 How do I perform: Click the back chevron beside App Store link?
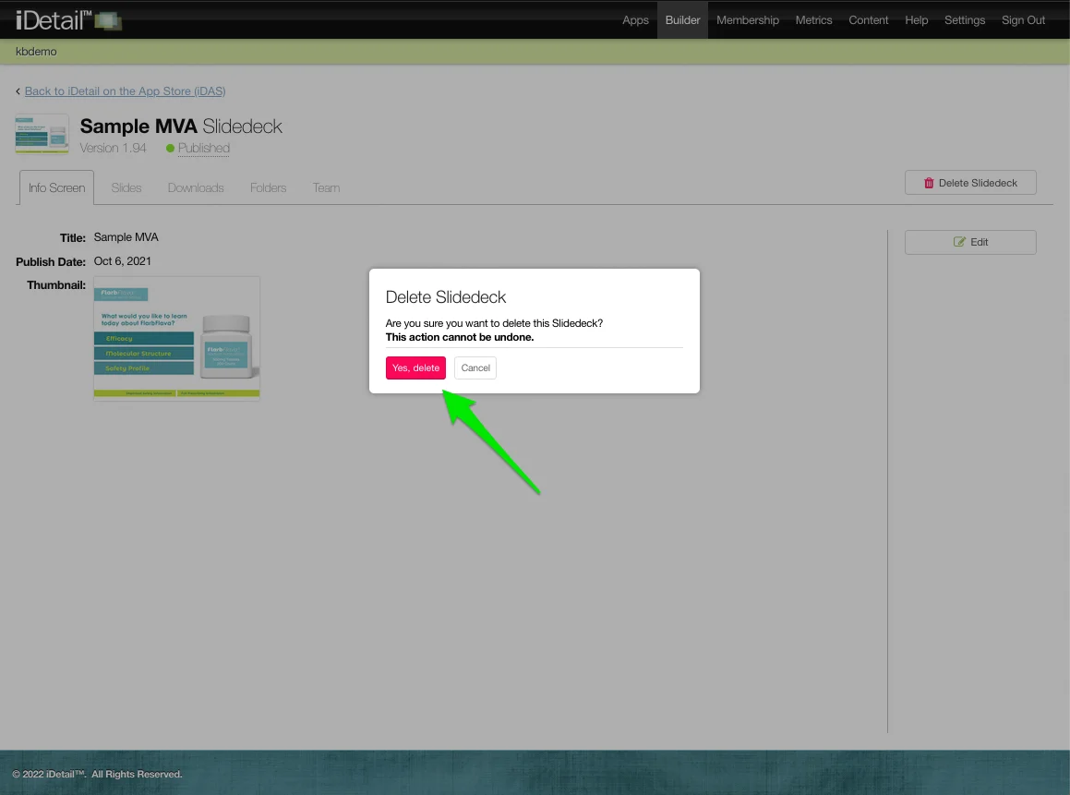click(18, 91)
